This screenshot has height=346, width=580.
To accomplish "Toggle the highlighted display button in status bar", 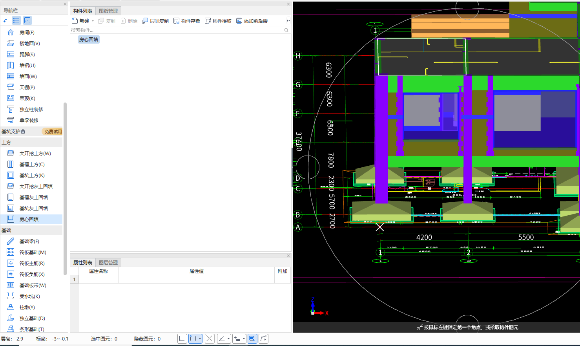I will (252, 339).
